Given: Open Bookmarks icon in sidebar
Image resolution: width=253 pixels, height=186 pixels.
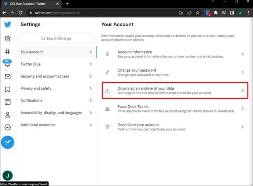Looking at the screenshot, I should pos(8,90).
